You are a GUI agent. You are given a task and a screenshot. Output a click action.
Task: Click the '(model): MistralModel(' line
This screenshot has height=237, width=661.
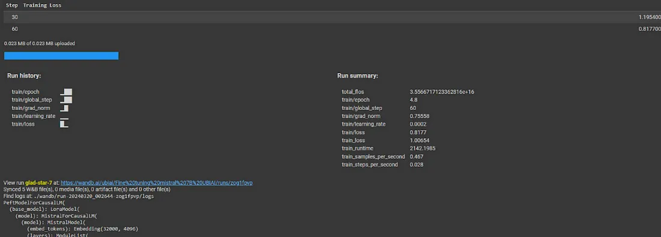tap(53, 222)
